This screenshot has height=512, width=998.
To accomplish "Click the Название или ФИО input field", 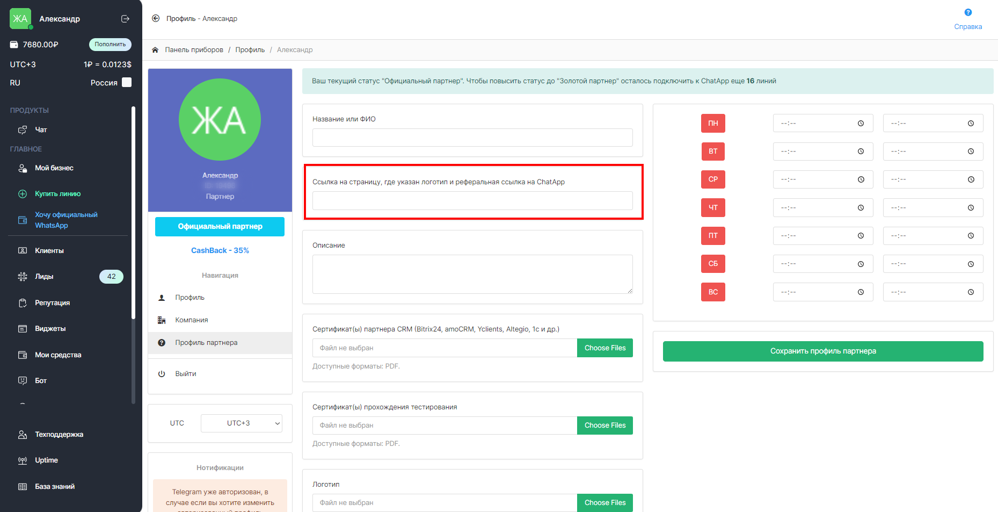I will pos(472,138).
